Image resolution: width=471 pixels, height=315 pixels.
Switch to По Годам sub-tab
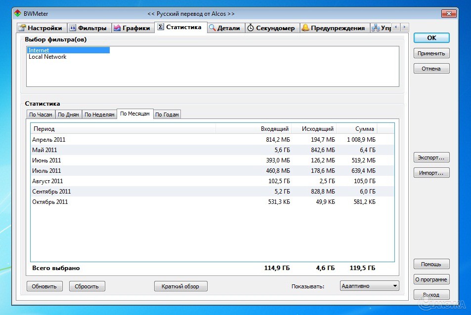tap(167, 115)
